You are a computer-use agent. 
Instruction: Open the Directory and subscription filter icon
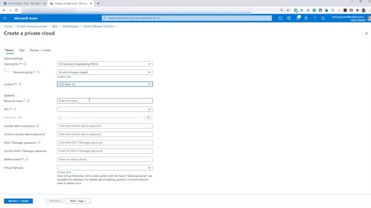pos(289,18)
